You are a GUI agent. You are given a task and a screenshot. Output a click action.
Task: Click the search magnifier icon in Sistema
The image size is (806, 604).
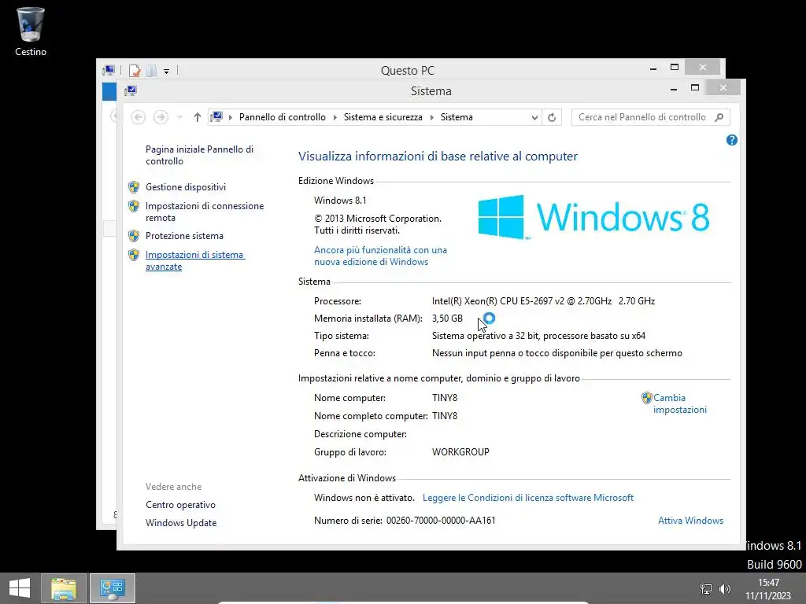click(719, 117)
